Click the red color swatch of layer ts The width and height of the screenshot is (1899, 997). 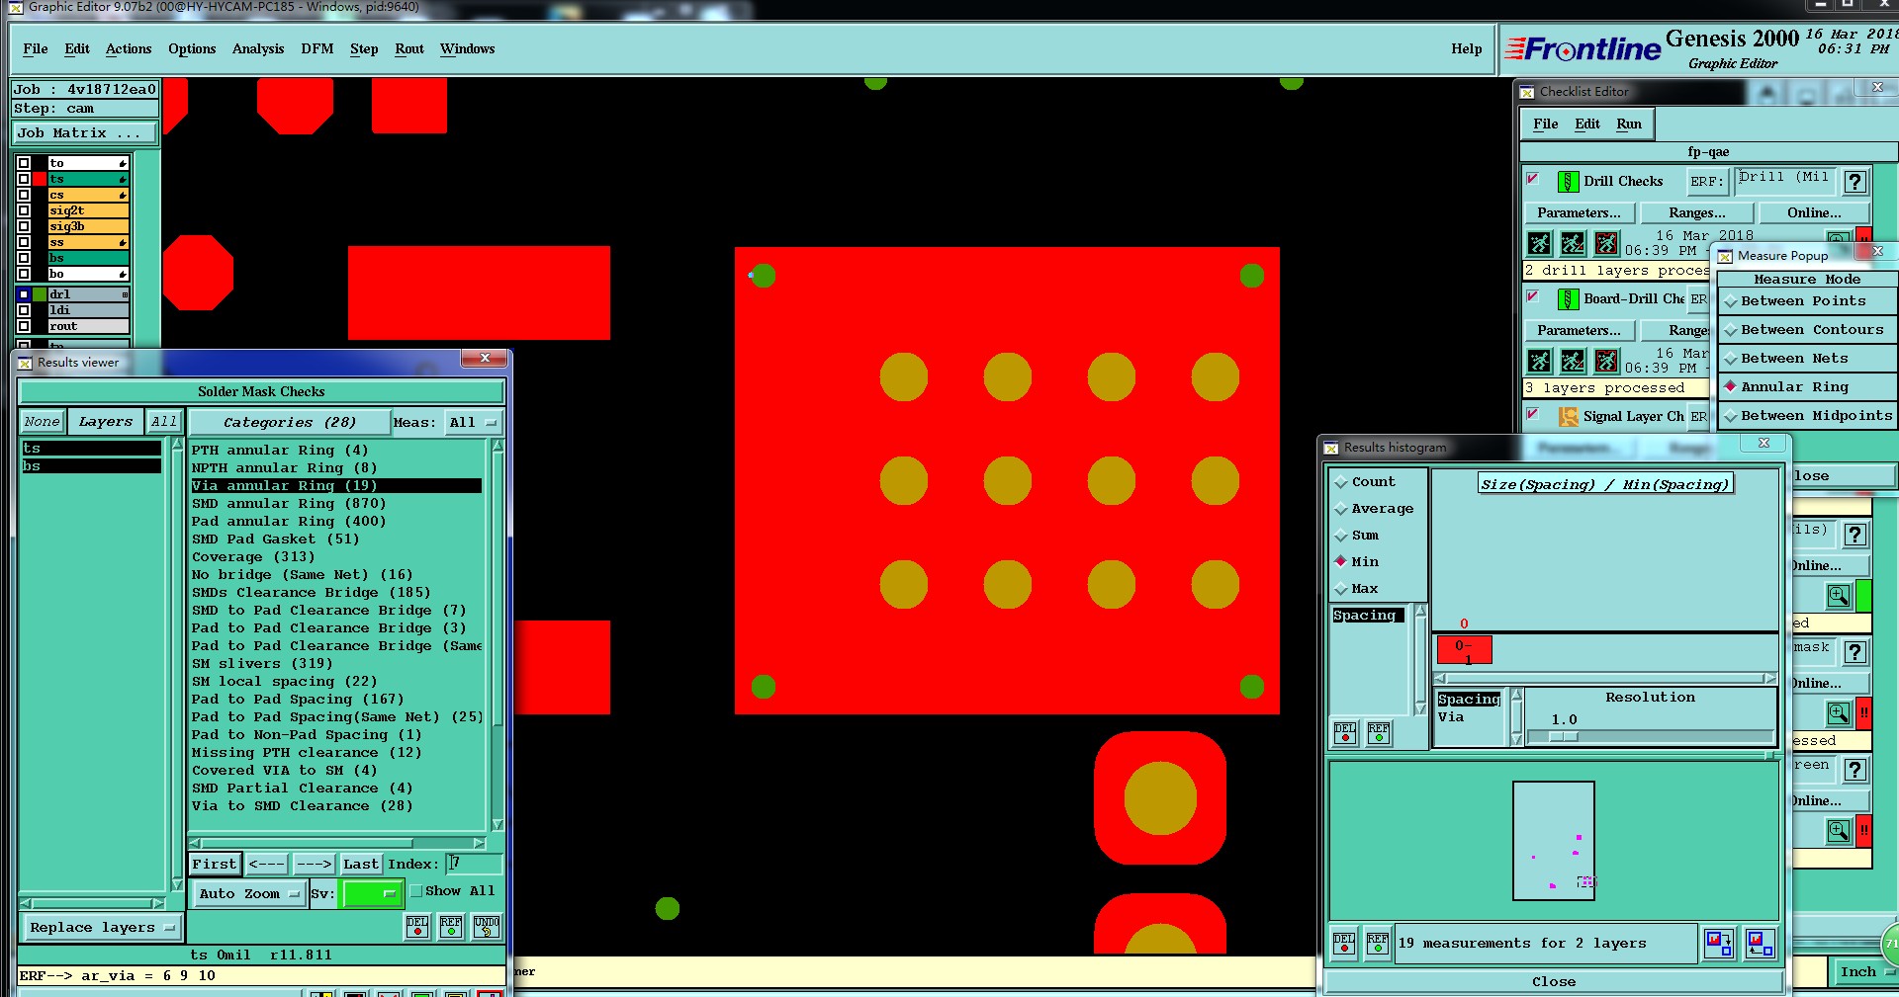[x=40, y=179]
